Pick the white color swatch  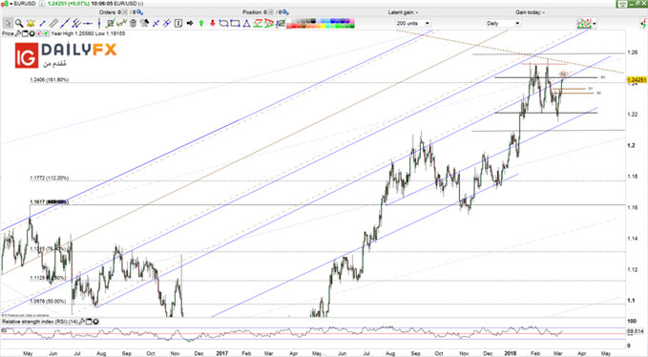click(289, 21)
